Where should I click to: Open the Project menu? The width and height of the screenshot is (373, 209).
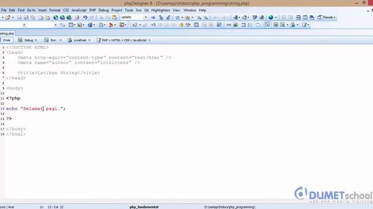click(117, 10)
